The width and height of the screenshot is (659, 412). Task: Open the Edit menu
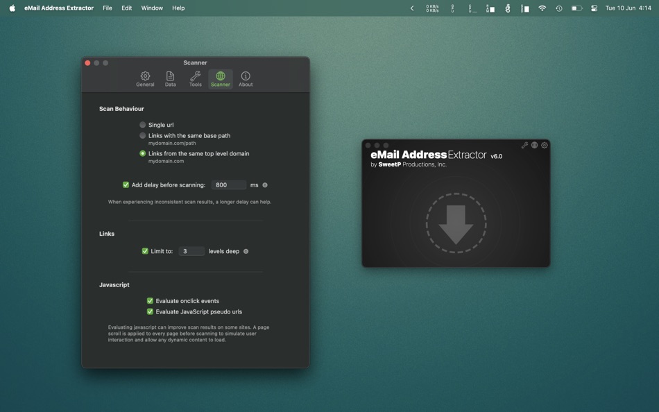click(126, 8)
